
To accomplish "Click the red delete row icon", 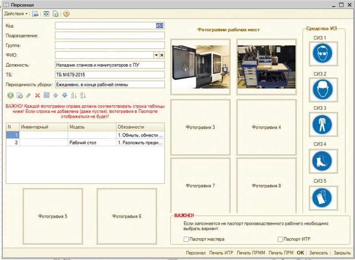I will coord(37,95).
